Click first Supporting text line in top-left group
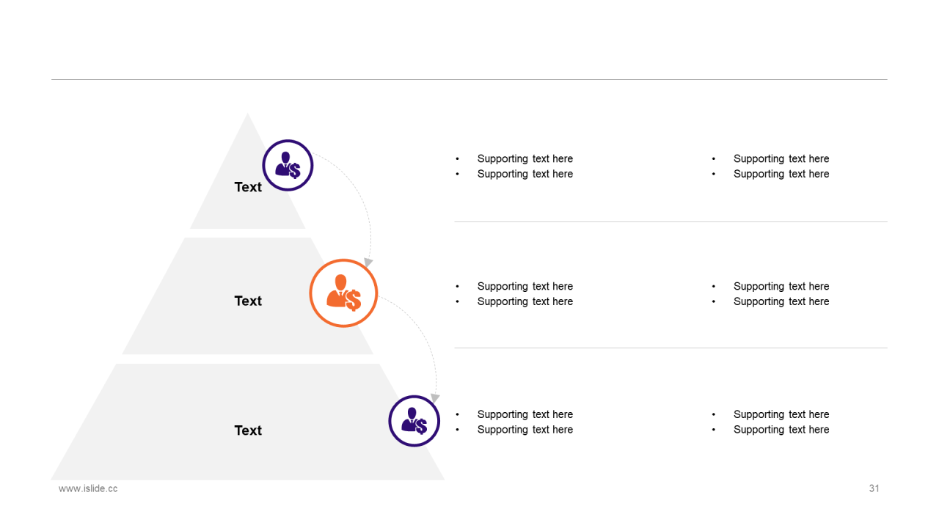The height and width of the screenshot is (528, 939). pyautogui.click(x=525, y=158)
